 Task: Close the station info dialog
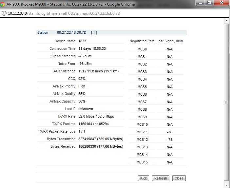179,178
